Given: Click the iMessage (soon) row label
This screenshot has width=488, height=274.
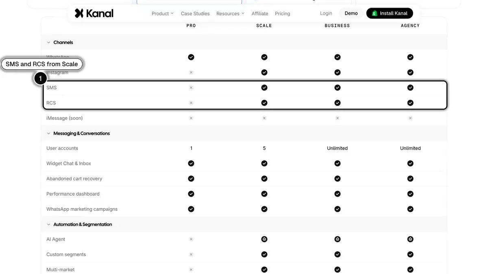Looking at the screenshot, I should click(x=65, y=118).
